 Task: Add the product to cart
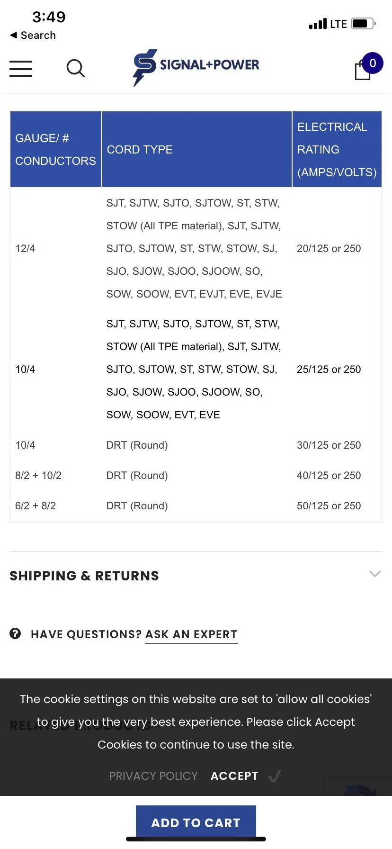click(x=196, y=822)
